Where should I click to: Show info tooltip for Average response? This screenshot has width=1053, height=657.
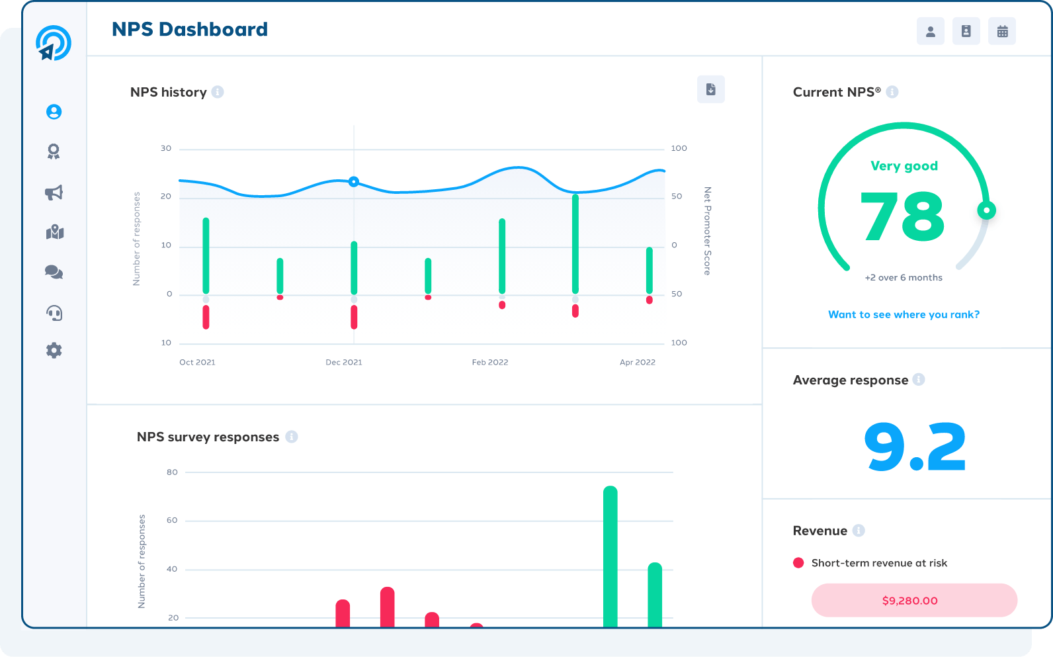click(919, 379)
